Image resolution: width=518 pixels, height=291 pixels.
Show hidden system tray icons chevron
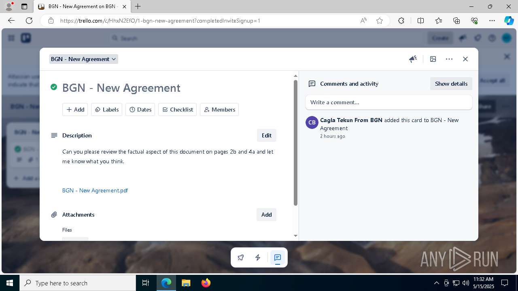(436, 283)
